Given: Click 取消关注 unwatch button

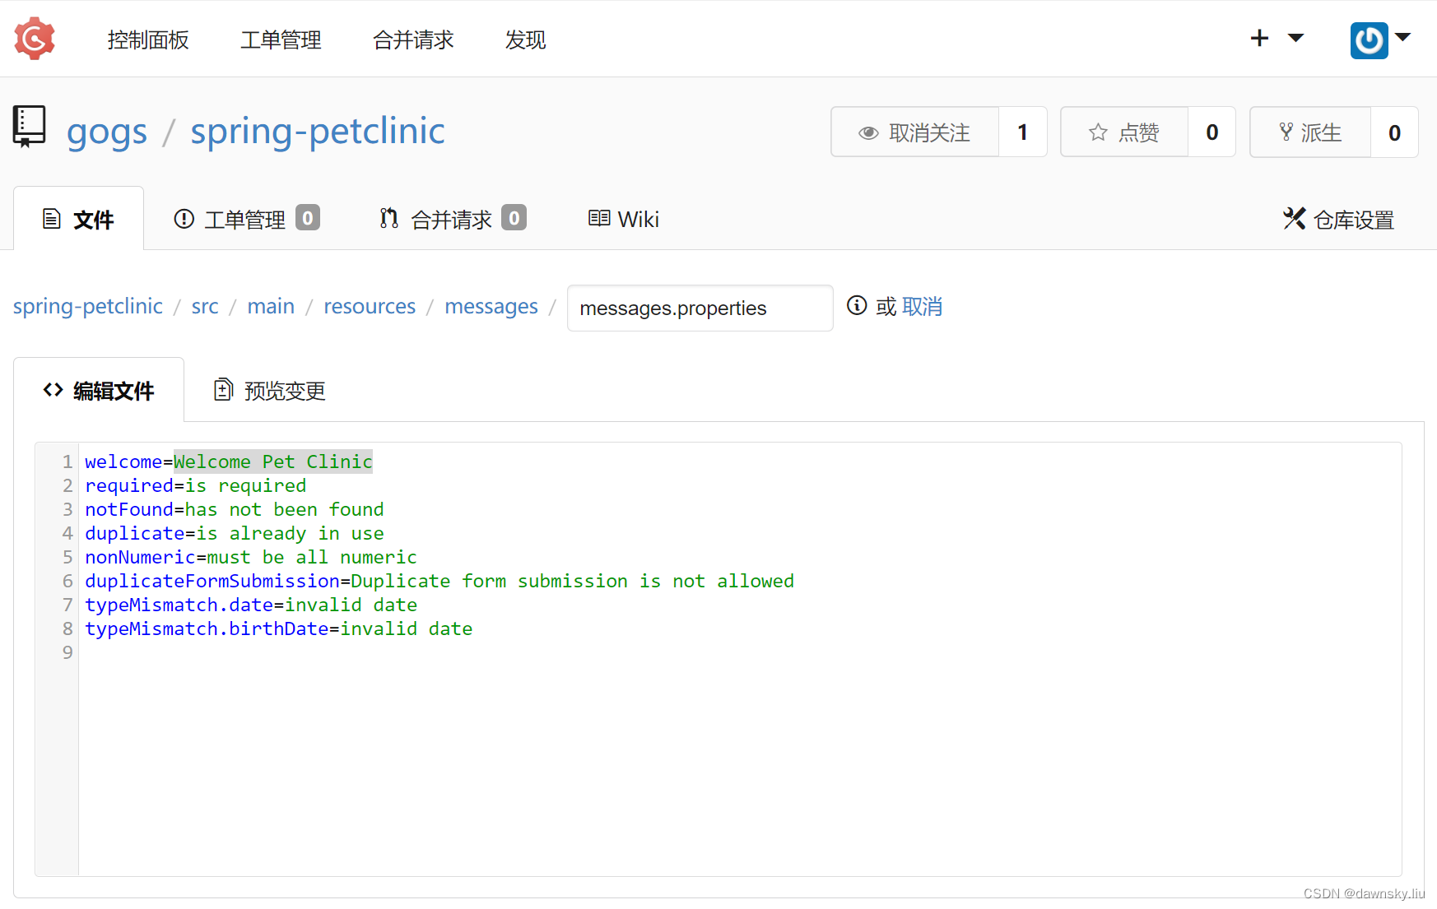Looking at the screenshot, I should (914, 132).
